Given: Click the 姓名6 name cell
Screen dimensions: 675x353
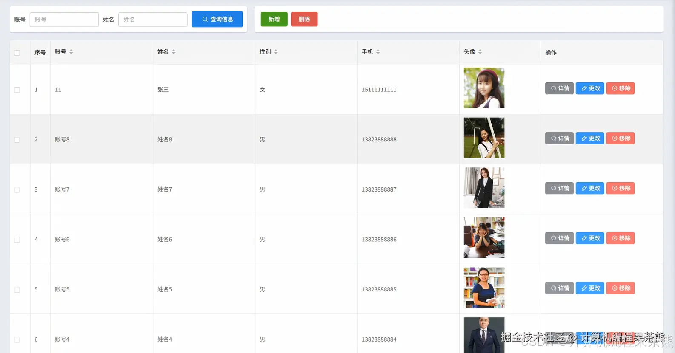Looking at the screenshot, I should pos(165,240).
